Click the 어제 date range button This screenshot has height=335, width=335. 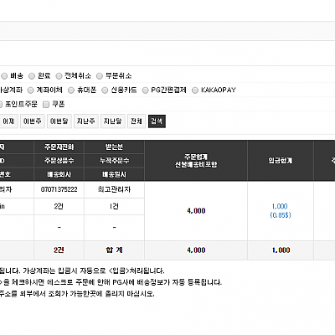coord(8,121)
